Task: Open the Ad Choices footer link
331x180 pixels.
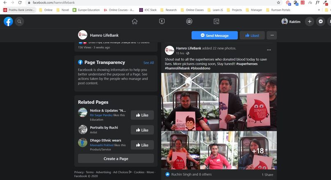Action: pyautogui.click(x=122, y=172)
